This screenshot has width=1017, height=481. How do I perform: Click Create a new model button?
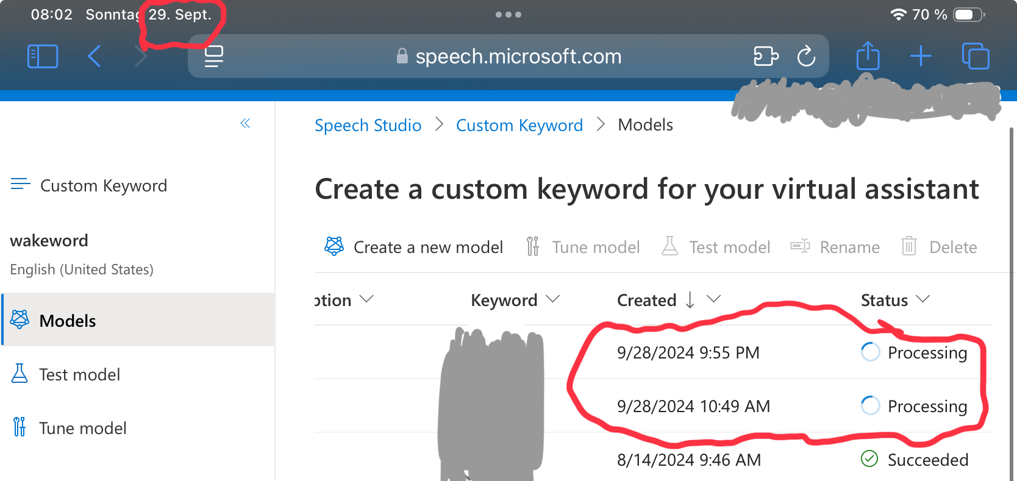413,247
